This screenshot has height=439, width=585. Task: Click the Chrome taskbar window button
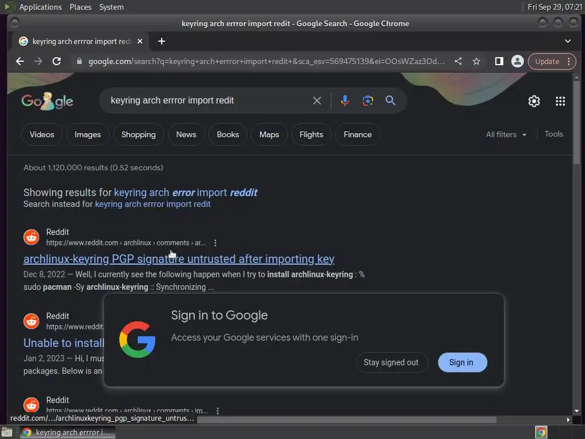(67, 432)
